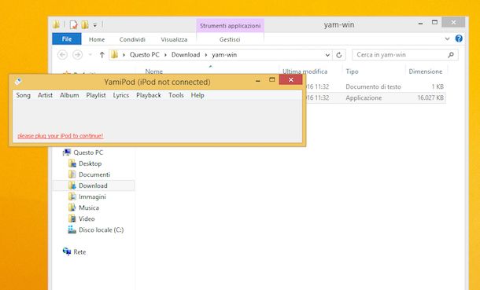Expand the address bar history dropdown
The image size is (480, 290).
click(x=327, y=55)
